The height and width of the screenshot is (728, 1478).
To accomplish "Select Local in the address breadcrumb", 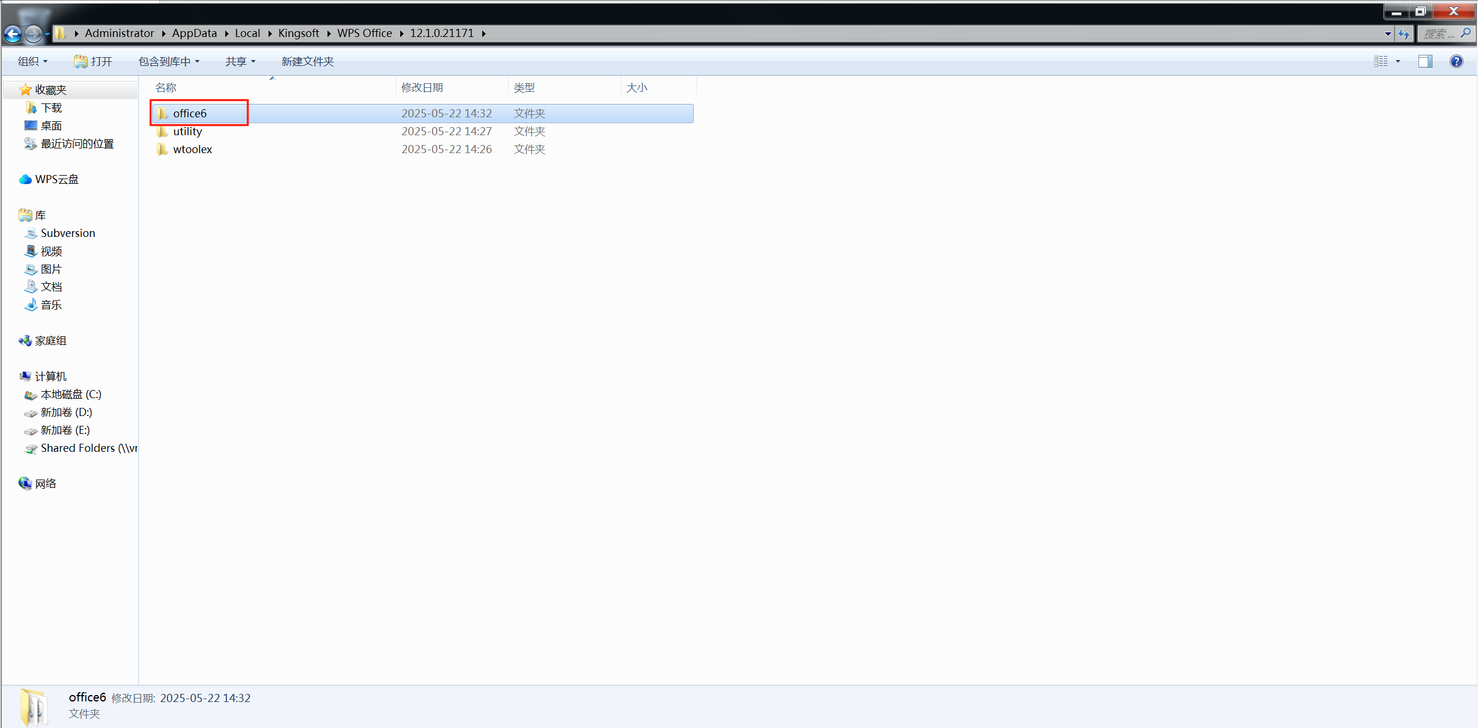I will coord(247,33).
